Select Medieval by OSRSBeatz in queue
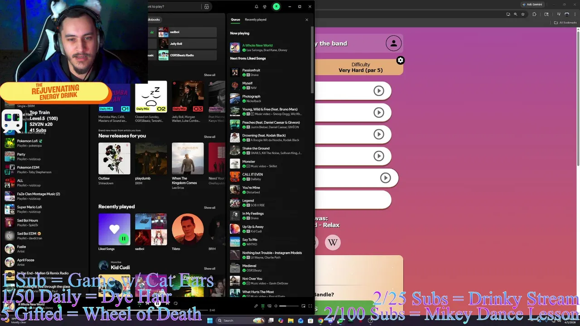The image size is (580, 326). coord(270,268)
